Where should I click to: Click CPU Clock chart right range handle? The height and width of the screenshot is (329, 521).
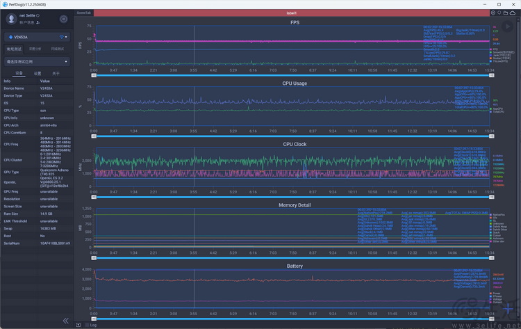pos(491,198)
